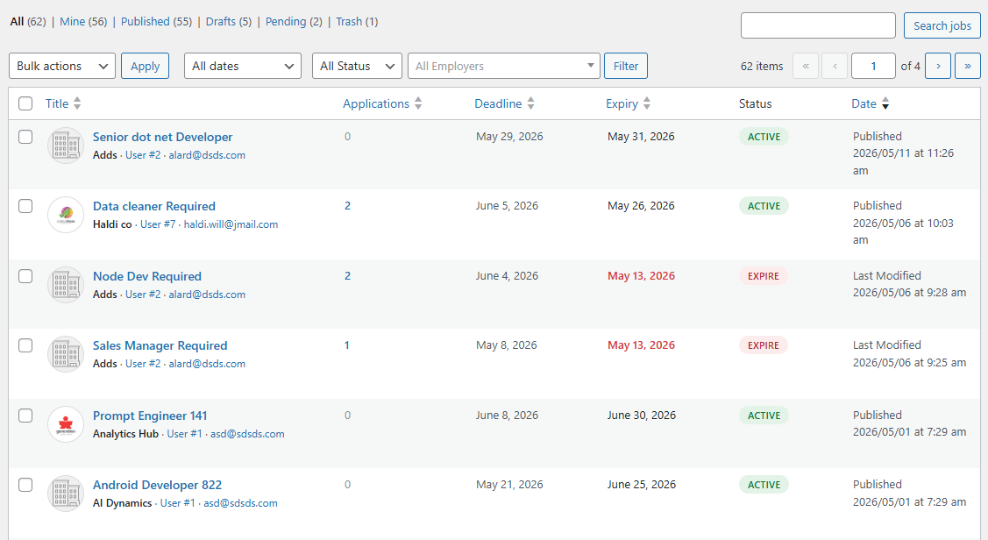Click the EXPIRE badge for Node Dev Required
Screen dimensions: 988x540
[763, 276]
